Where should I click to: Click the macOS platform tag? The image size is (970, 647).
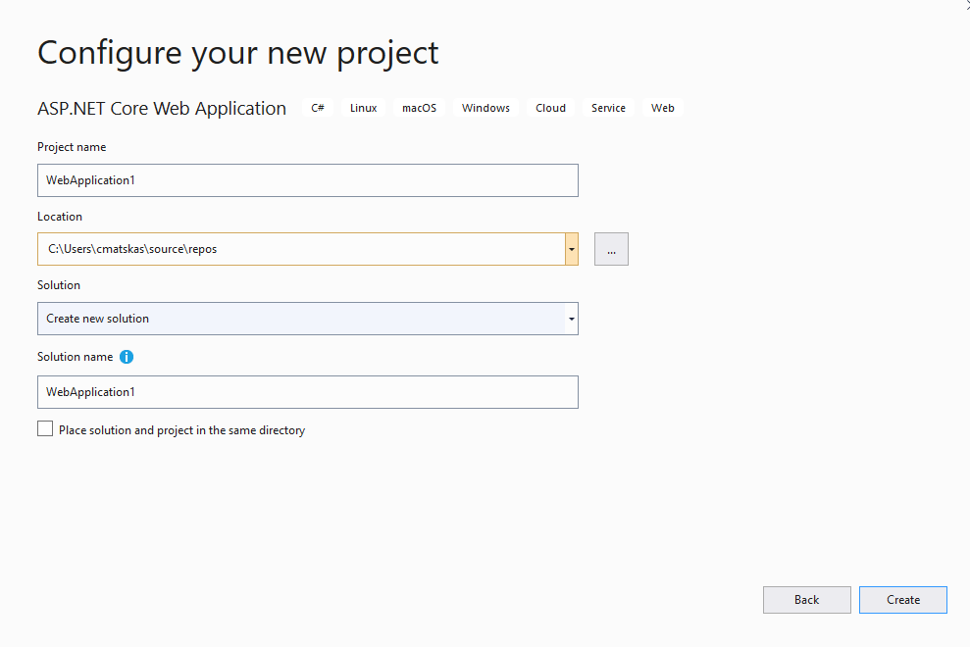(x=419, y=108)
